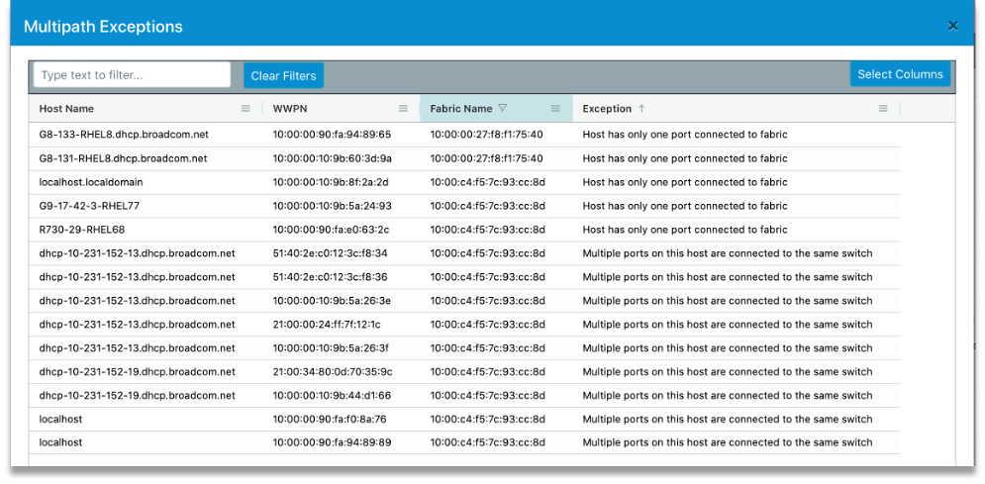Select host G8-131-RHEL8.dhcp.broadcom.net
This screenshot has height=484, width=985.
coord(123,158)
